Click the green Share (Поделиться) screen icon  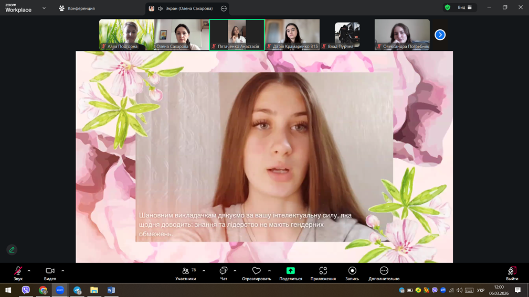coord(290,271)
